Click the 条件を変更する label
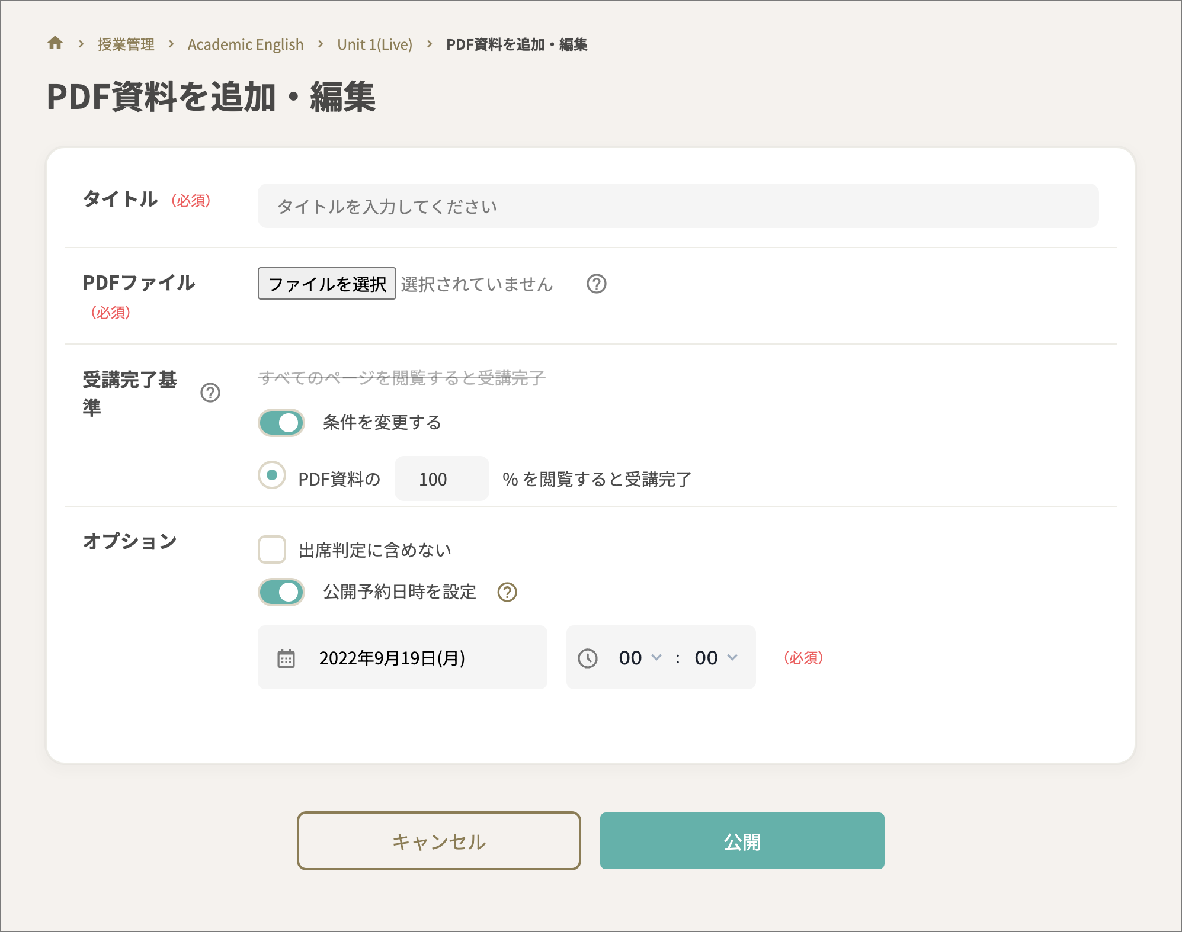This screenshot has width=1182, height=932. click(382, 423)
